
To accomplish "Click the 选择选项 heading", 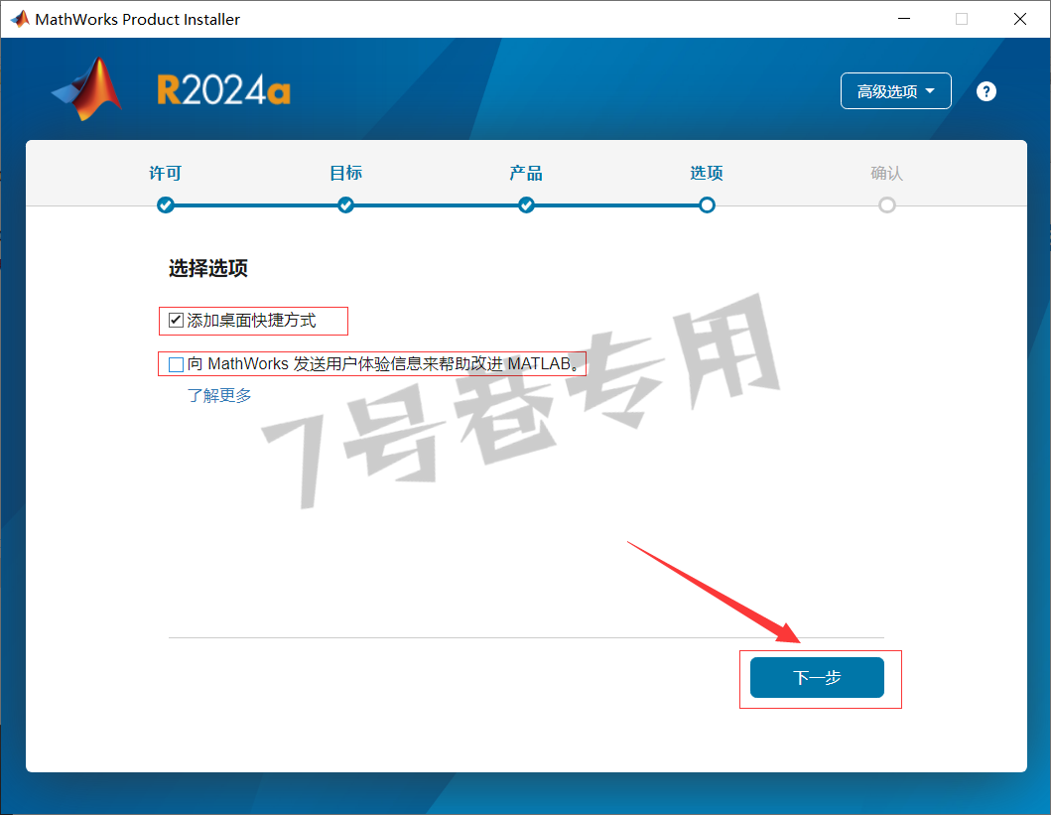I will (208, 268).
